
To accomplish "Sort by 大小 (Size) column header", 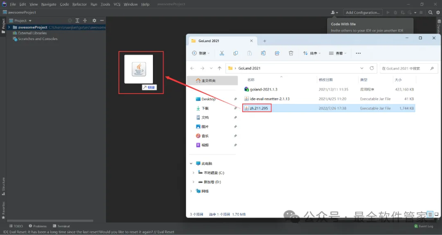I will pyautogui.click(x=398, y=80).
